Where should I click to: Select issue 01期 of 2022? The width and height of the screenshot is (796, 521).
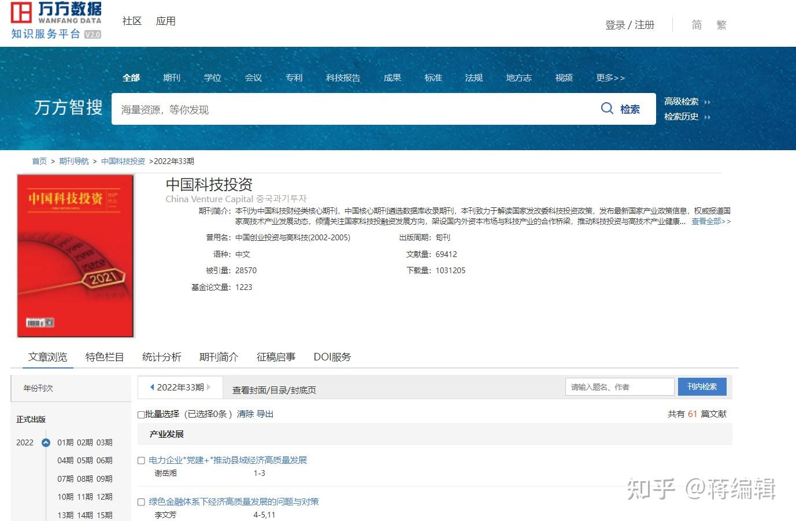point(65,442)
